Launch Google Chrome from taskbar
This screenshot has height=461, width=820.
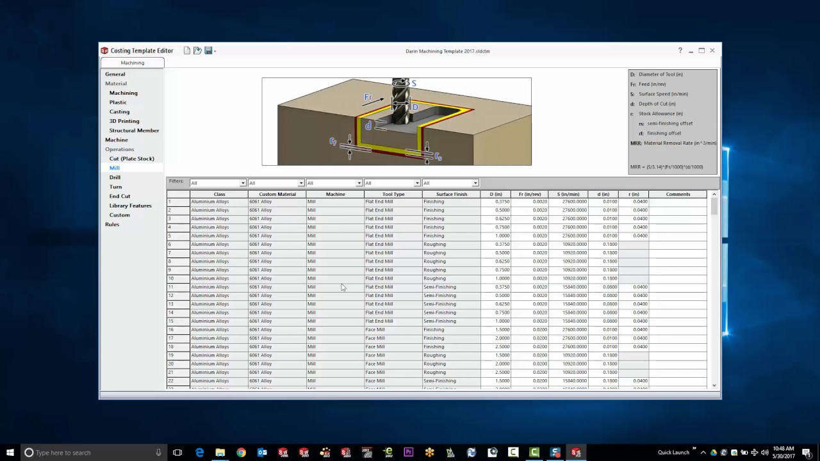pos(241,453)
